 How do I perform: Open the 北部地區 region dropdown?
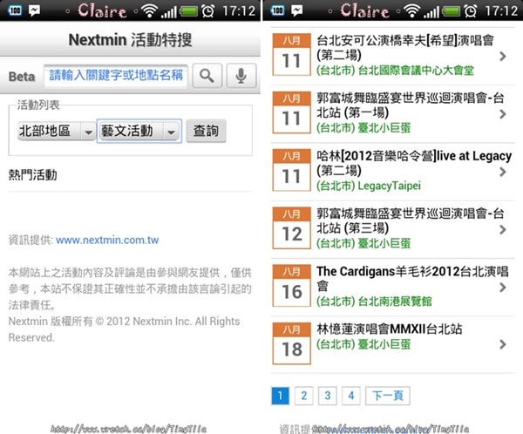(x=56, y=131)
